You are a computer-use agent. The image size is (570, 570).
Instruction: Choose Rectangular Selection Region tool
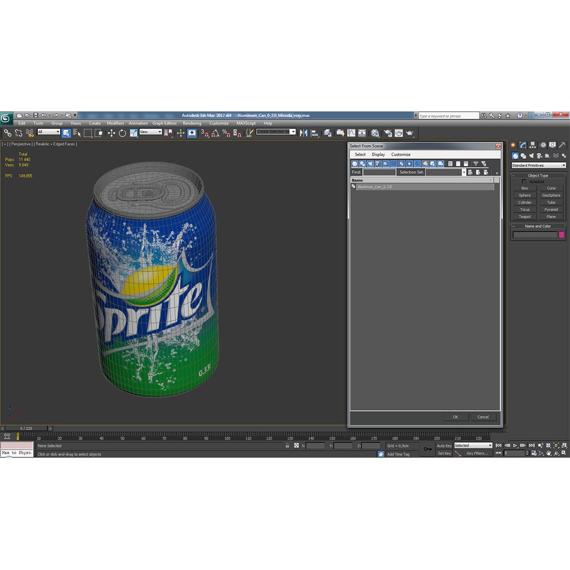(88, 133)
